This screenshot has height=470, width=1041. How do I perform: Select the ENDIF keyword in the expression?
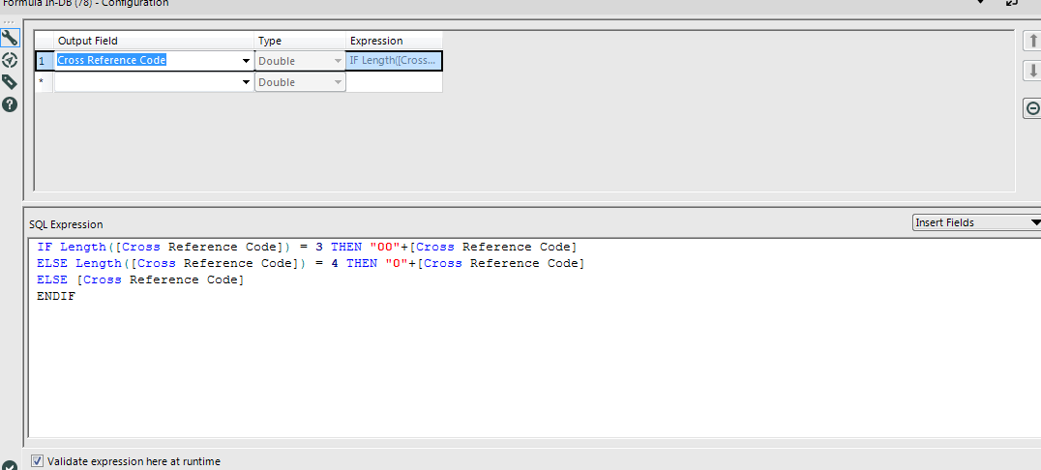pos(56,297)
